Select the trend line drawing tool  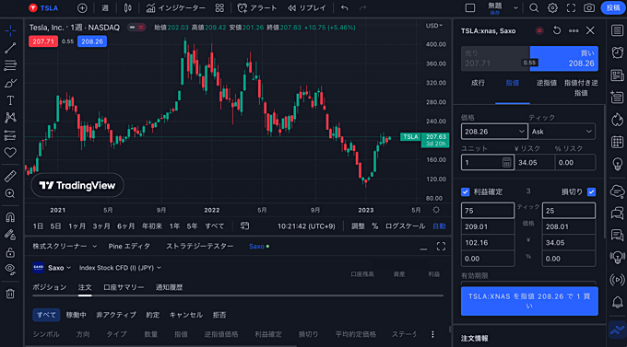point(10,48)
